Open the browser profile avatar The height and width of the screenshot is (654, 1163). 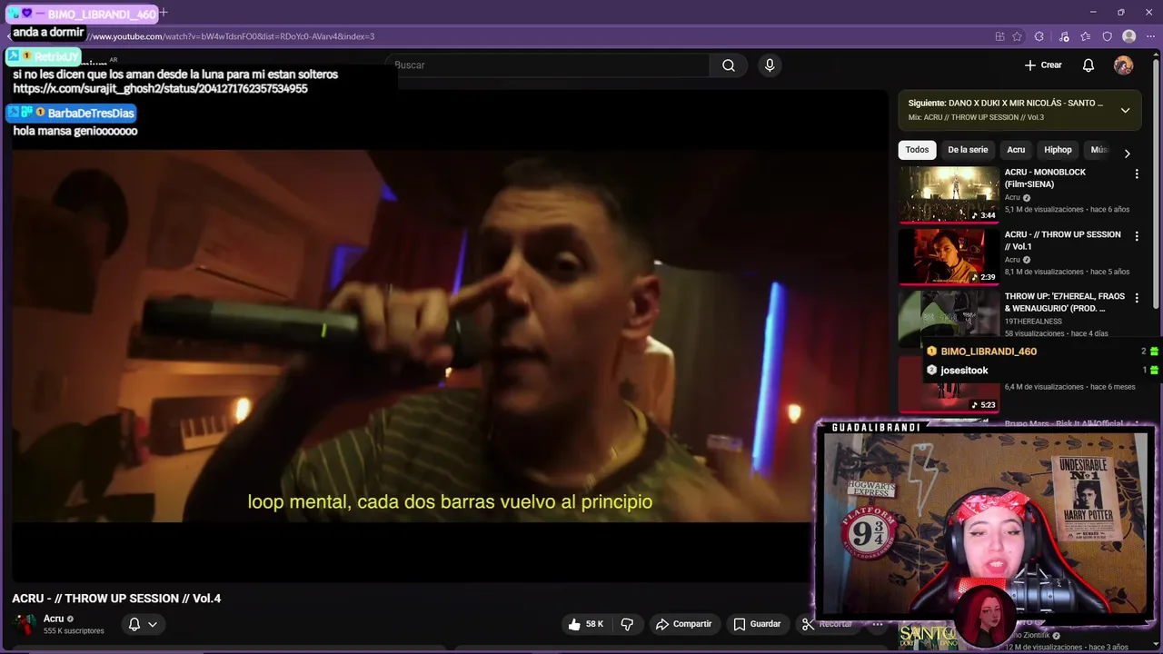click(1129, 36)
